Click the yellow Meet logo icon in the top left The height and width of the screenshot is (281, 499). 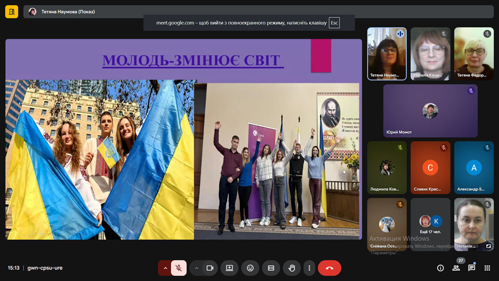pyautogui.click(x=11, y=11)
